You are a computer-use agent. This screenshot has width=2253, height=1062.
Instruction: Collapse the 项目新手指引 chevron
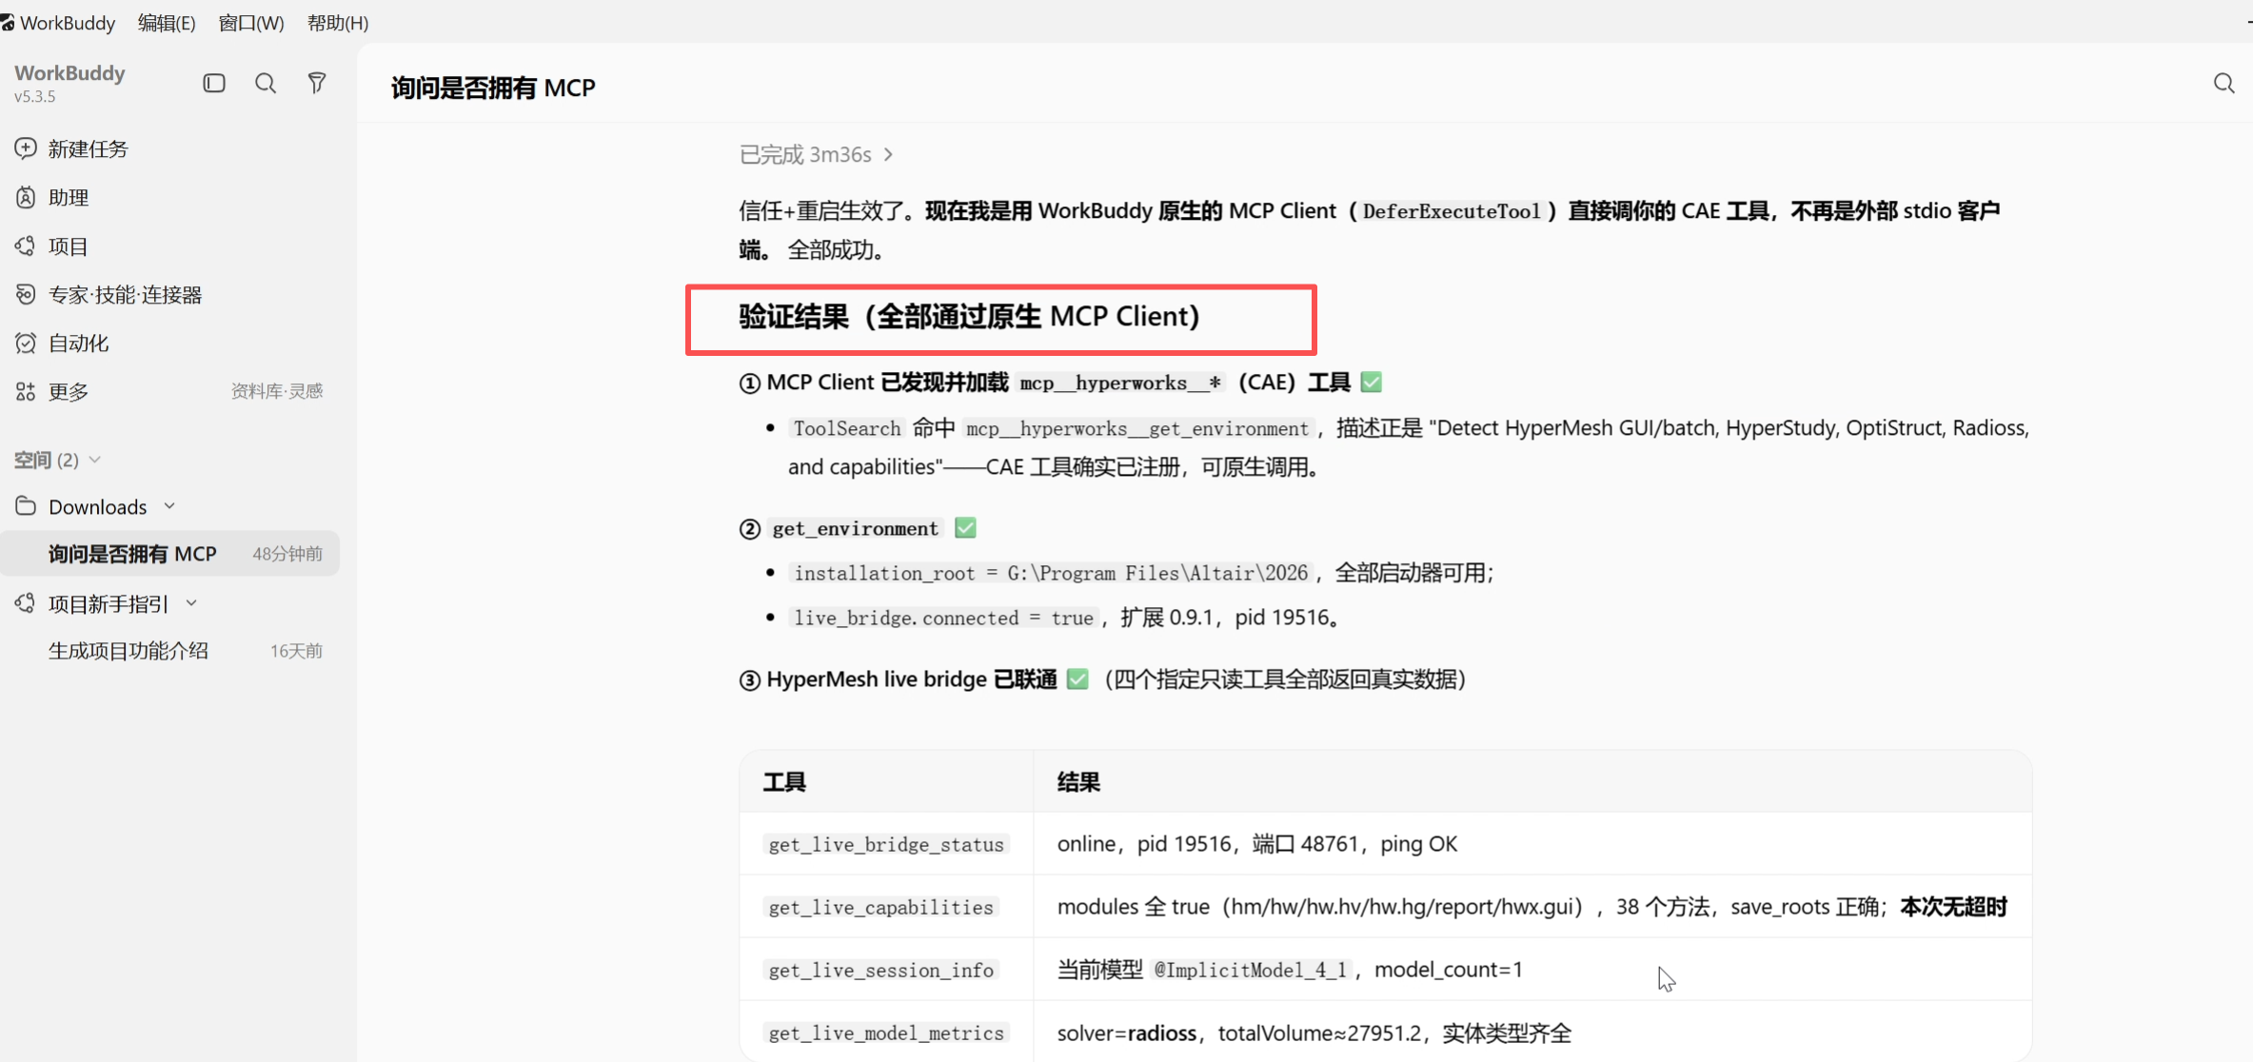[191, 603]
